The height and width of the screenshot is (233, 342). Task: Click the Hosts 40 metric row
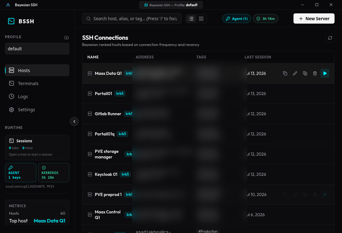[x=37, y=213]
